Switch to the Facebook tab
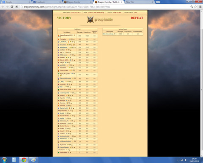The image size is (203, 163). click(x=47, y=2)
